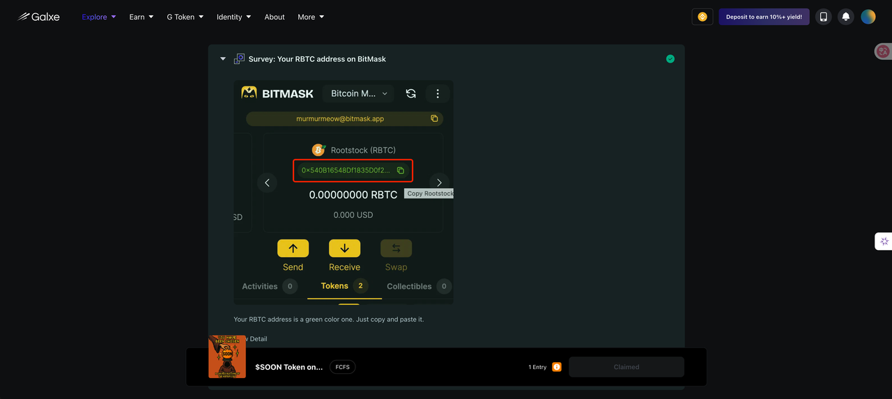This screenshot has height=399, width=892.
Task: Expand the Earn menu
Action: (x=141, y=17)
